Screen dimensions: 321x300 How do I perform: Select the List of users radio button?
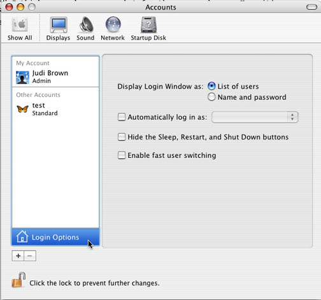click(x=211, y=86)
